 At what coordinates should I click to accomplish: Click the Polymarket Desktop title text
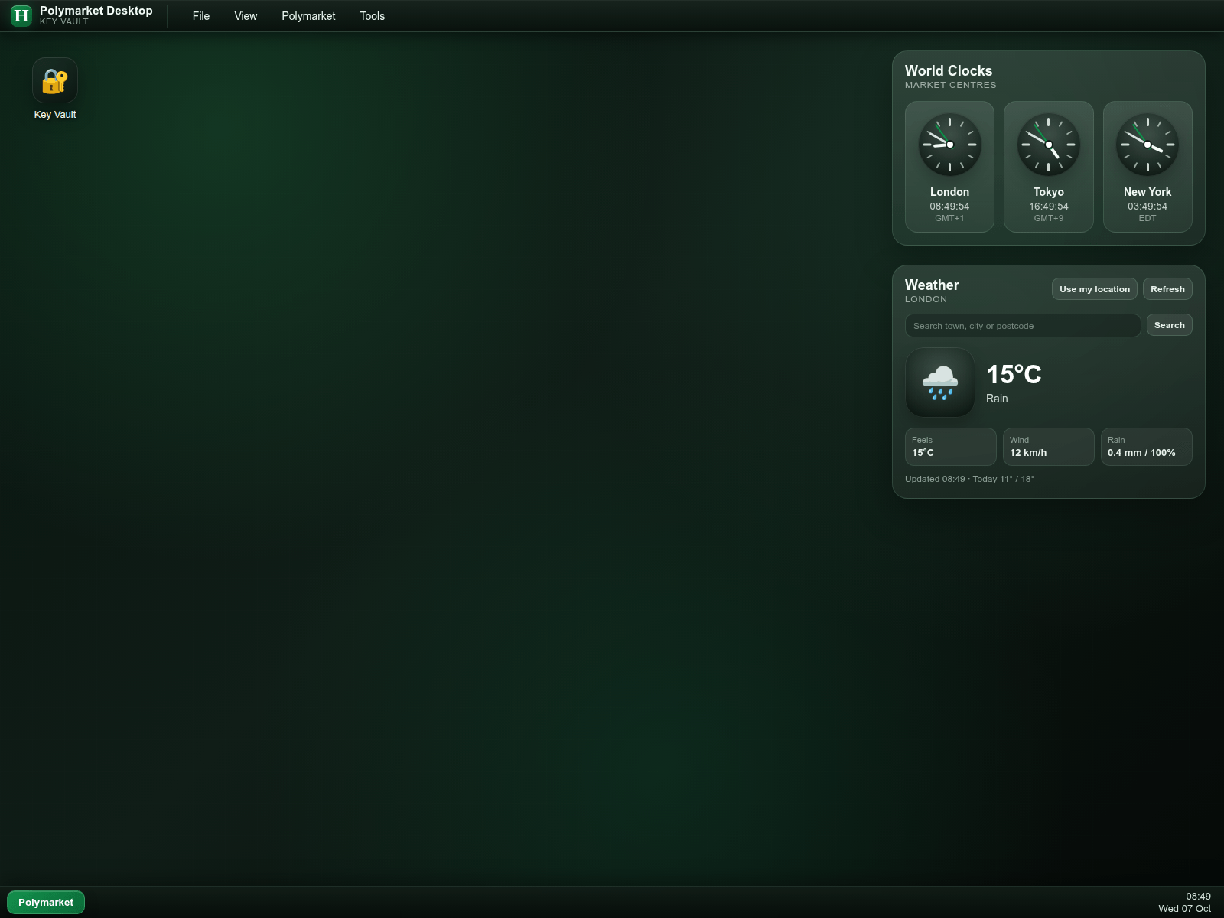(96, 11)
